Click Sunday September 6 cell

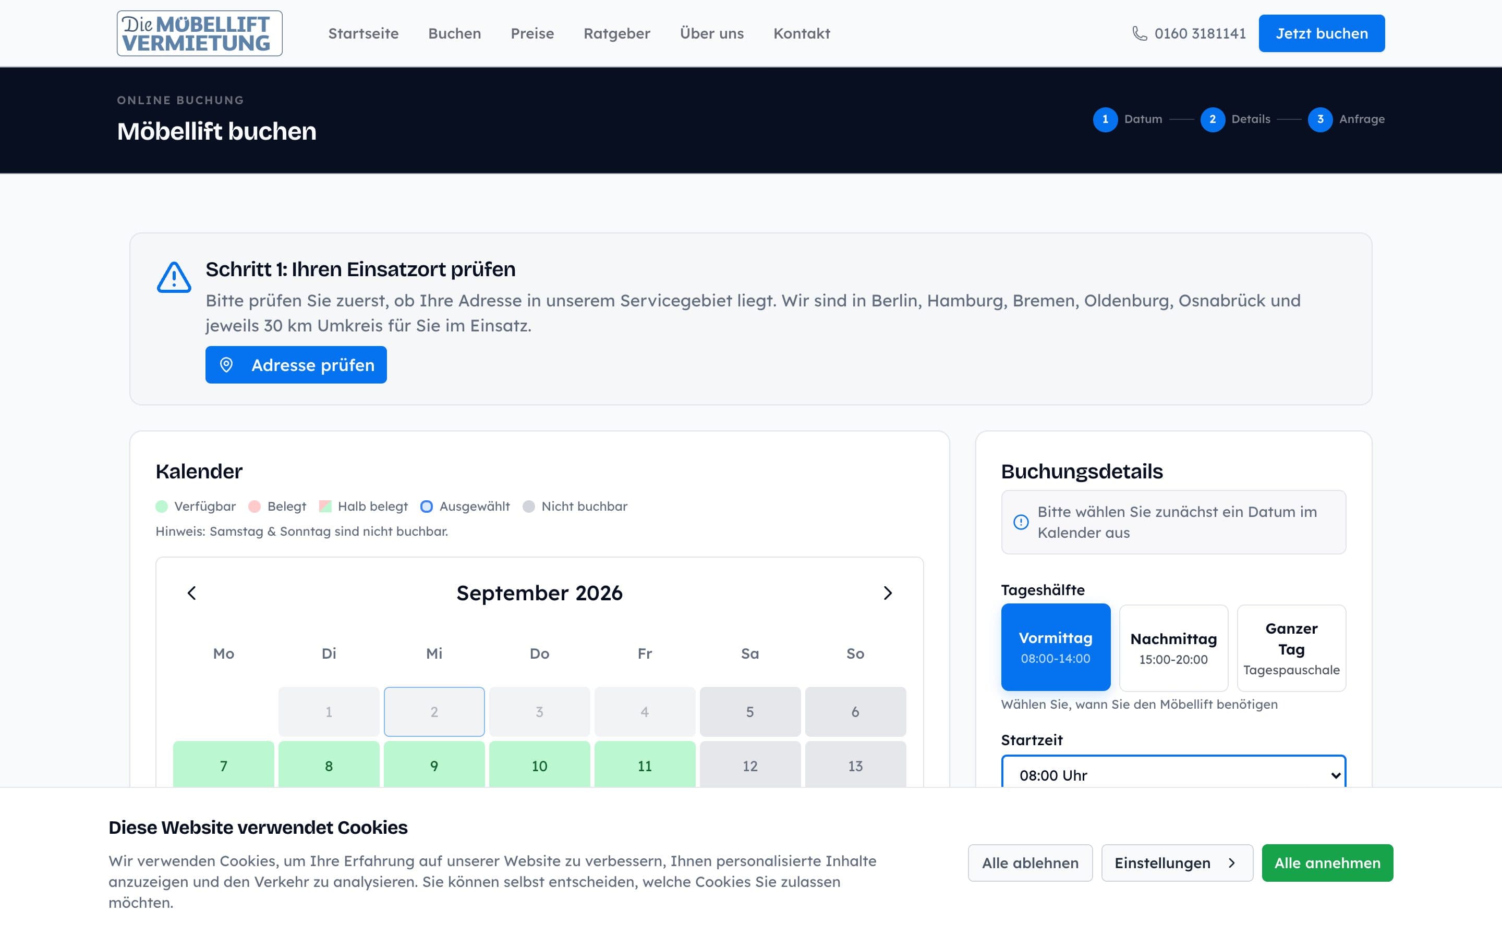(855, 711)
